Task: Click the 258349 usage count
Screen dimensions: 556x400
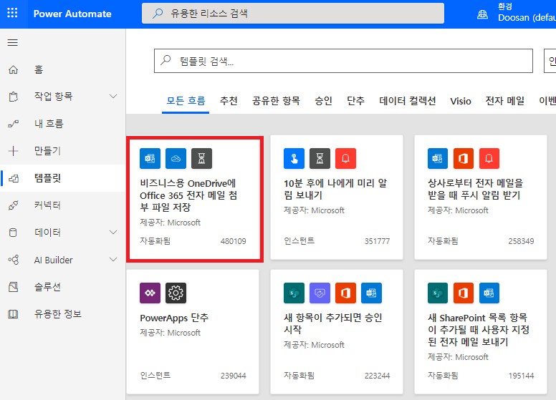Action: tap(521, 241)
